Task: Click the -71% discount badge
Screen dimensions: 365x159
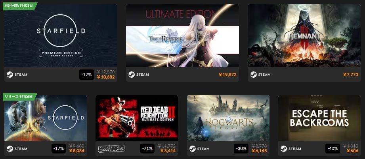Action: click(147, 149)
